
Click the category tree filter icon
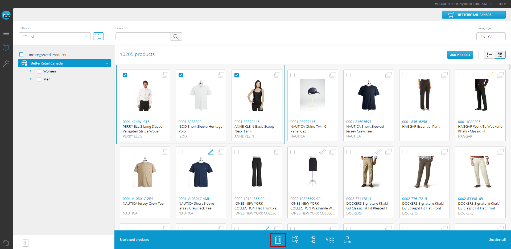click(98, 36)
